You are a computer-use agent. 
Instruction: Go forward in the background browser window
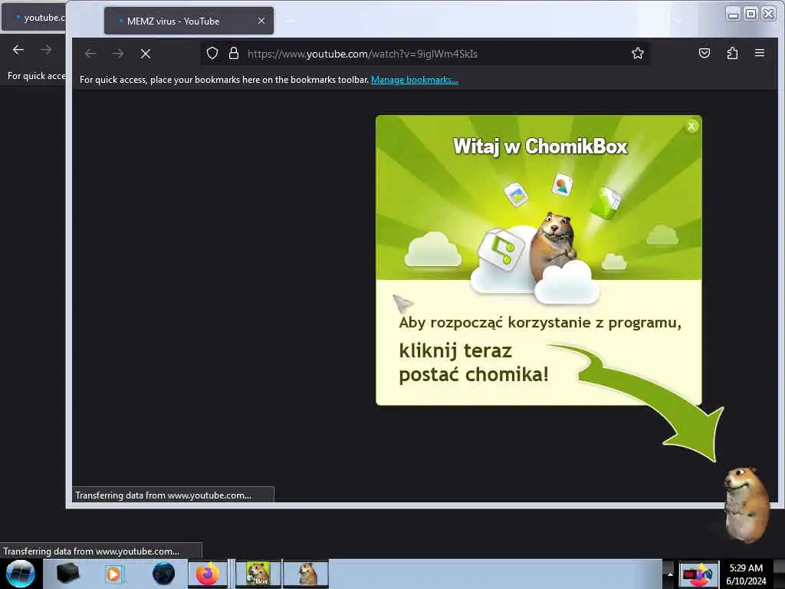point(45,50)
